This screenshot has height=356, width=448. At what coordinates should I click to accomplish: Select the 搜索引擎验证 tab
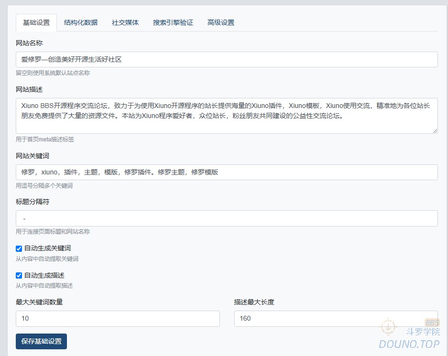pos(173,22)
